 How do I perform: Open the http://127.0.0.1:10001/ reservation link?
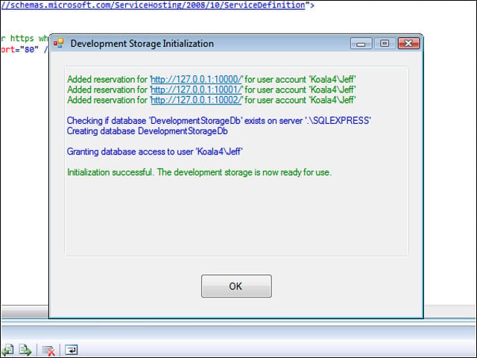click(196, 89)
